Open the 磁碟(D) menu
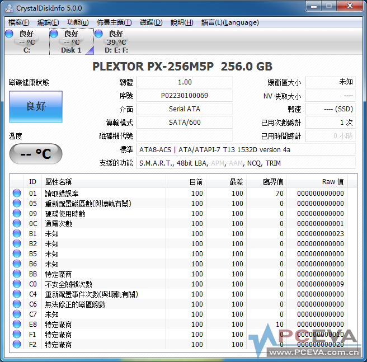The width and height of the screenshot is (367, 362). tap(151, 22)
